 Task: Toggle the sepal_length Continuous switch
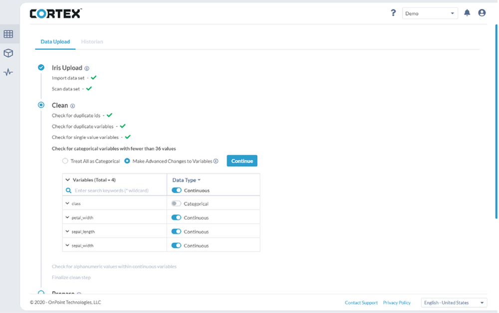pyautogui.click(x=176, y=231)
